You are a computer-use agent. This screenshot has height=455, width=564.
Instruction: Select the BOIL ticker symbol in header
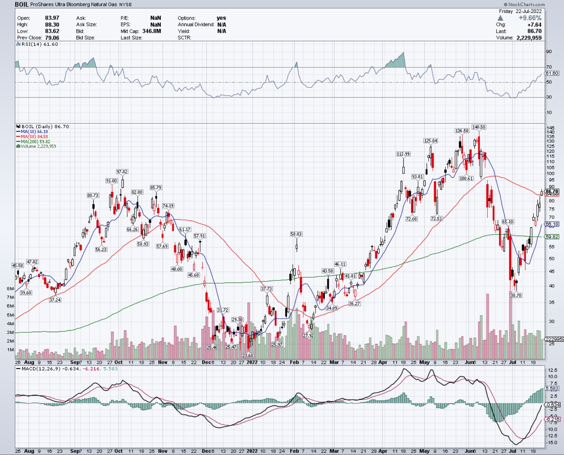click(x=22, y=4)
